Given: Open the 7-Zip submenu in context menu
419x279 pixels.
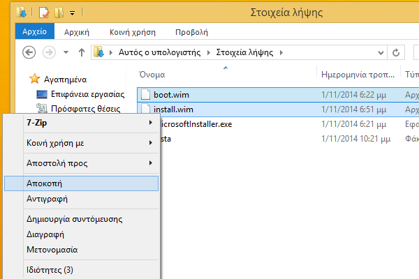Looking at the screenshot, I should [x=82, y=123].
